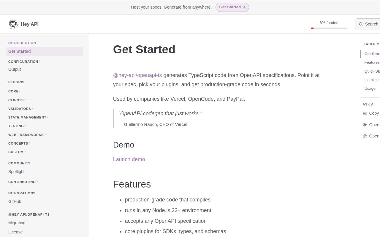Jump to Get Started in table of contents
380x237 pixels.
(372, 54)
